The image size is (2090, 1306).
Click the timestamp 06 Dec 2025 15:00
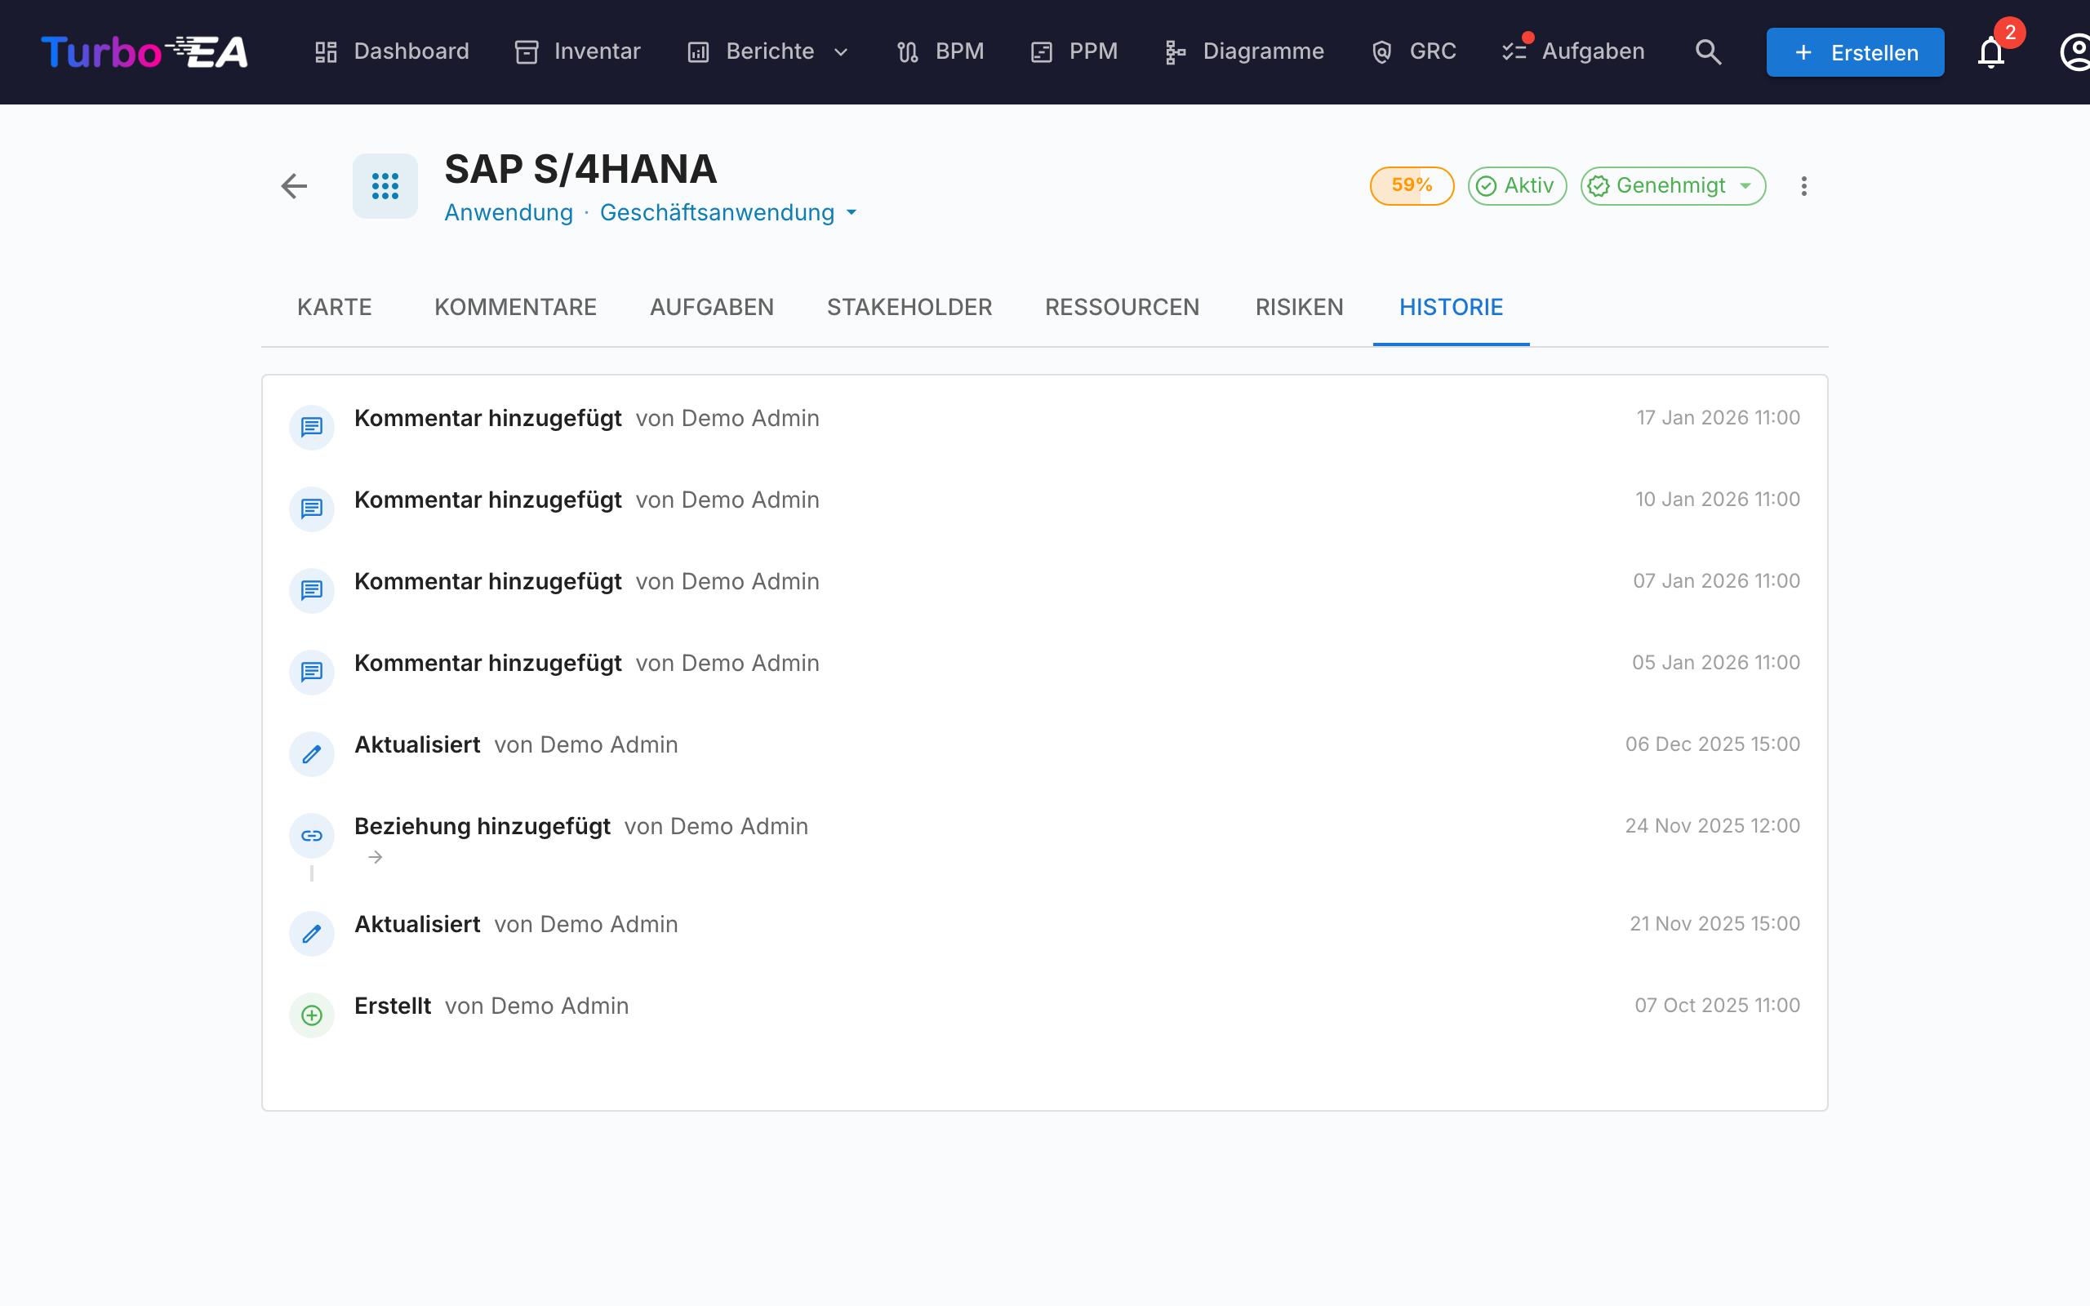pyautogui.click(x=1713, y=744)
